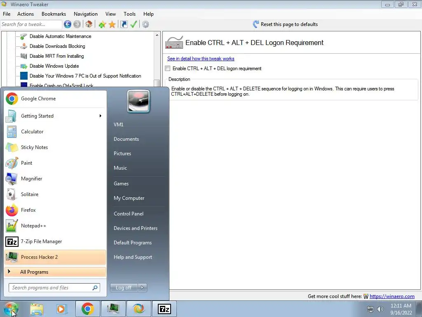Expand All Programs list
This screenshot has width=422, height=317.
[x=55, y=272]
